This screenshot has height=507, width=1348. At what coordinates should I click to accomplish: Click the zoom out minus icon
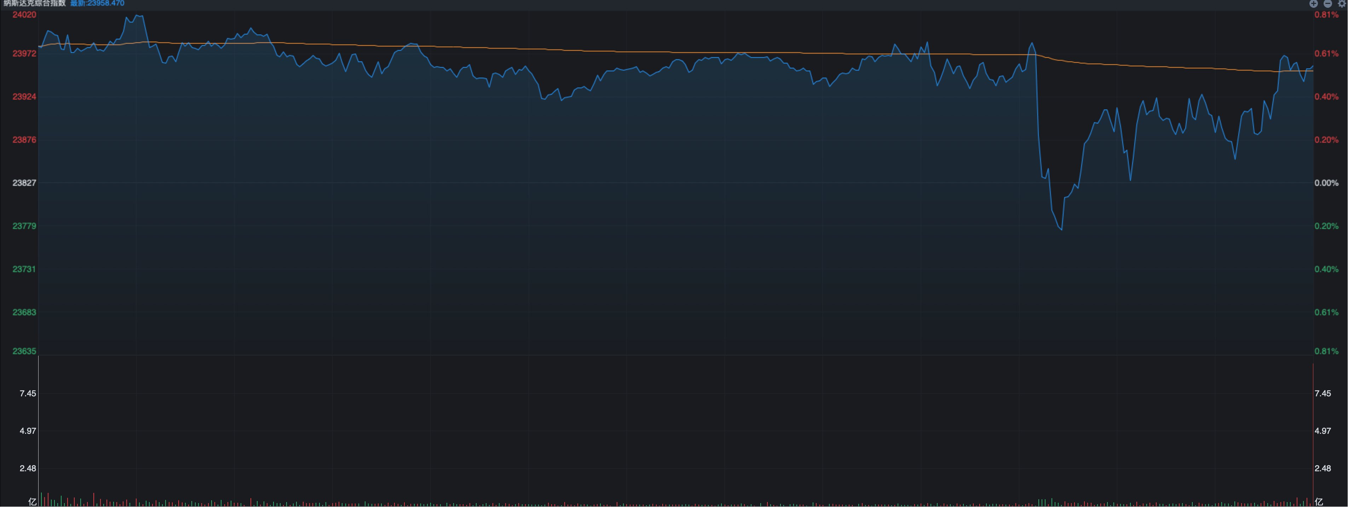click(1327, 4)
